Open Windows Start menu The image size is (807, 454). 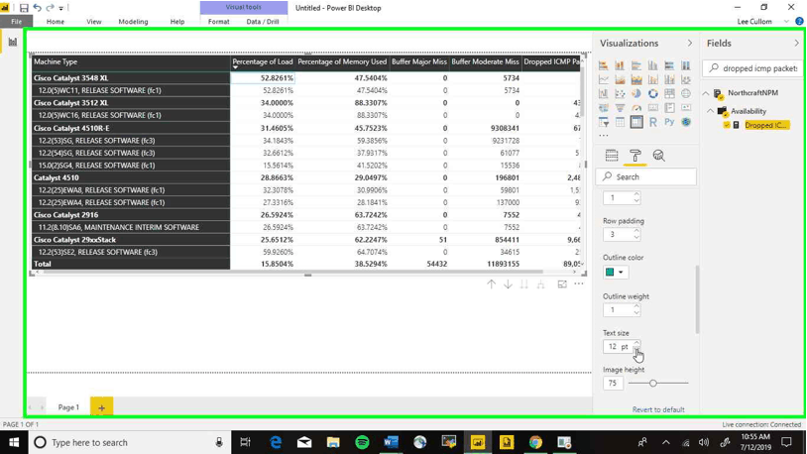pos(14,442)
